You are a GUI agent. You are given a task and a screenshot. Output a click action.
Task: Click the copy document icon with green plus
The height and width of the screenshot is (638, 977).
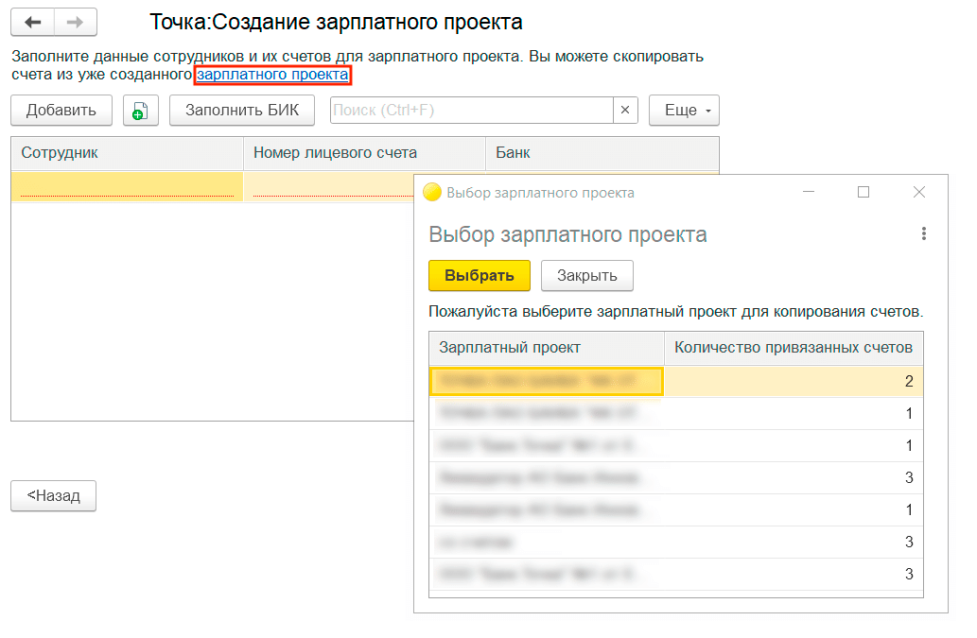140,111
